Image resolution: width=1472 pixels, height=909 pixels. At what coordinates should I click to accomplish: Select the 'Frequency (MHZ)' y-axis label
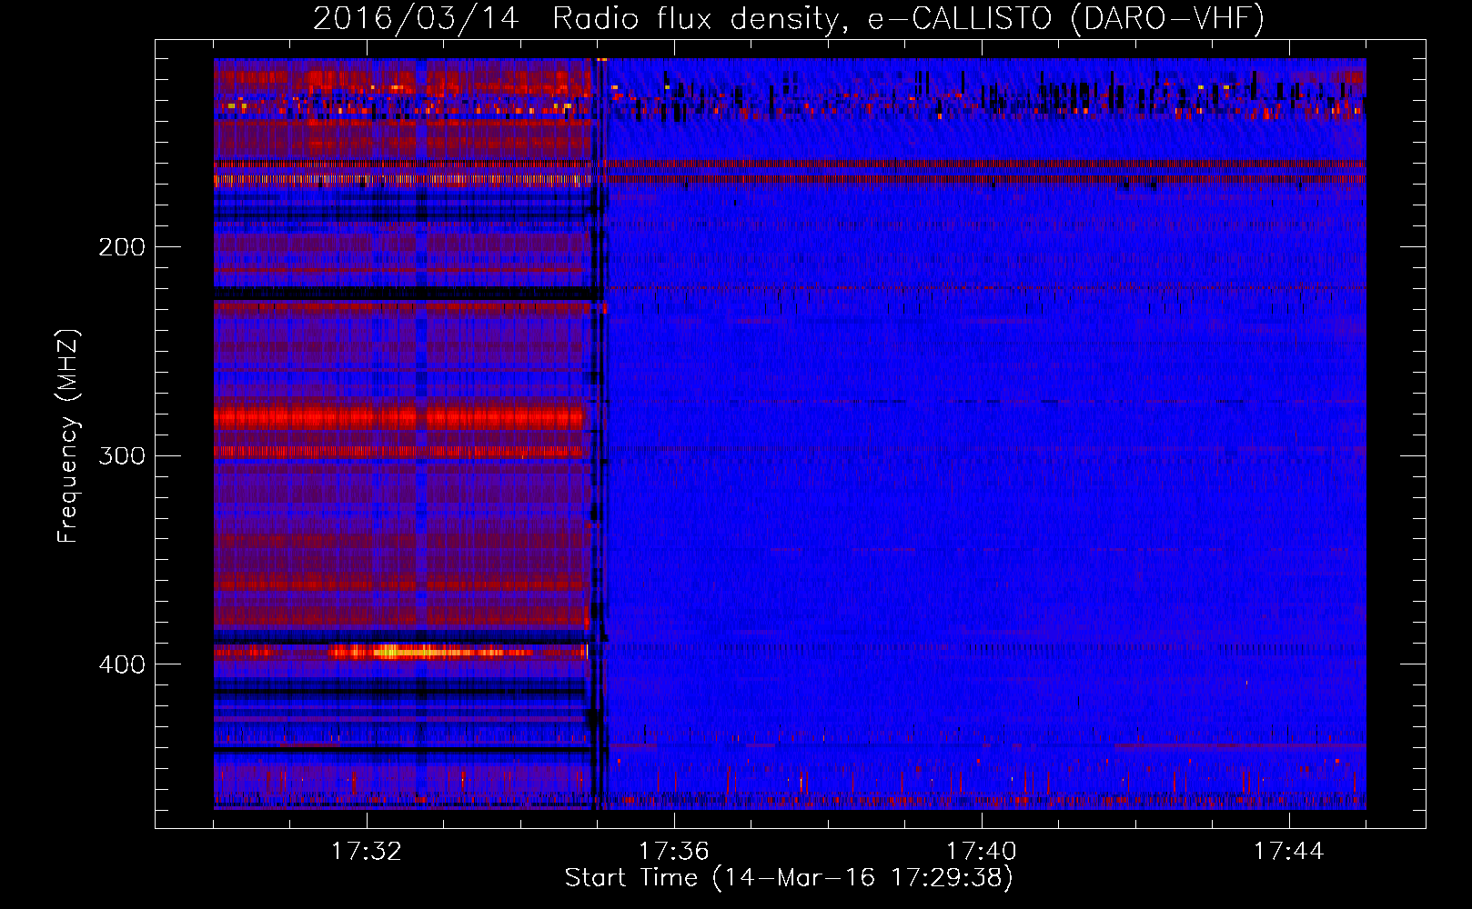click(x=68, y=436)
